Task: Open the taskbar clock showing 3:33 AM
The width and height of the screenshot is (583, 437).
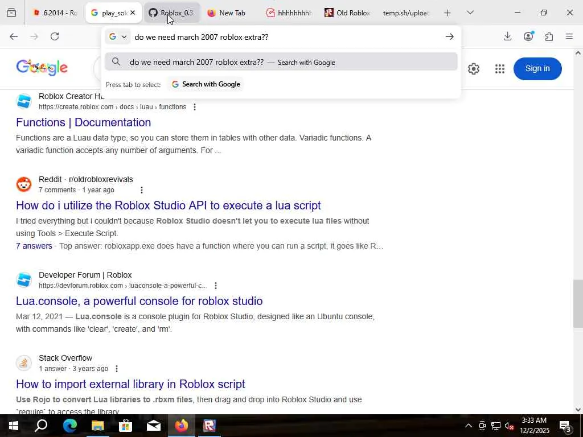Action: click(x=534, y=426)
